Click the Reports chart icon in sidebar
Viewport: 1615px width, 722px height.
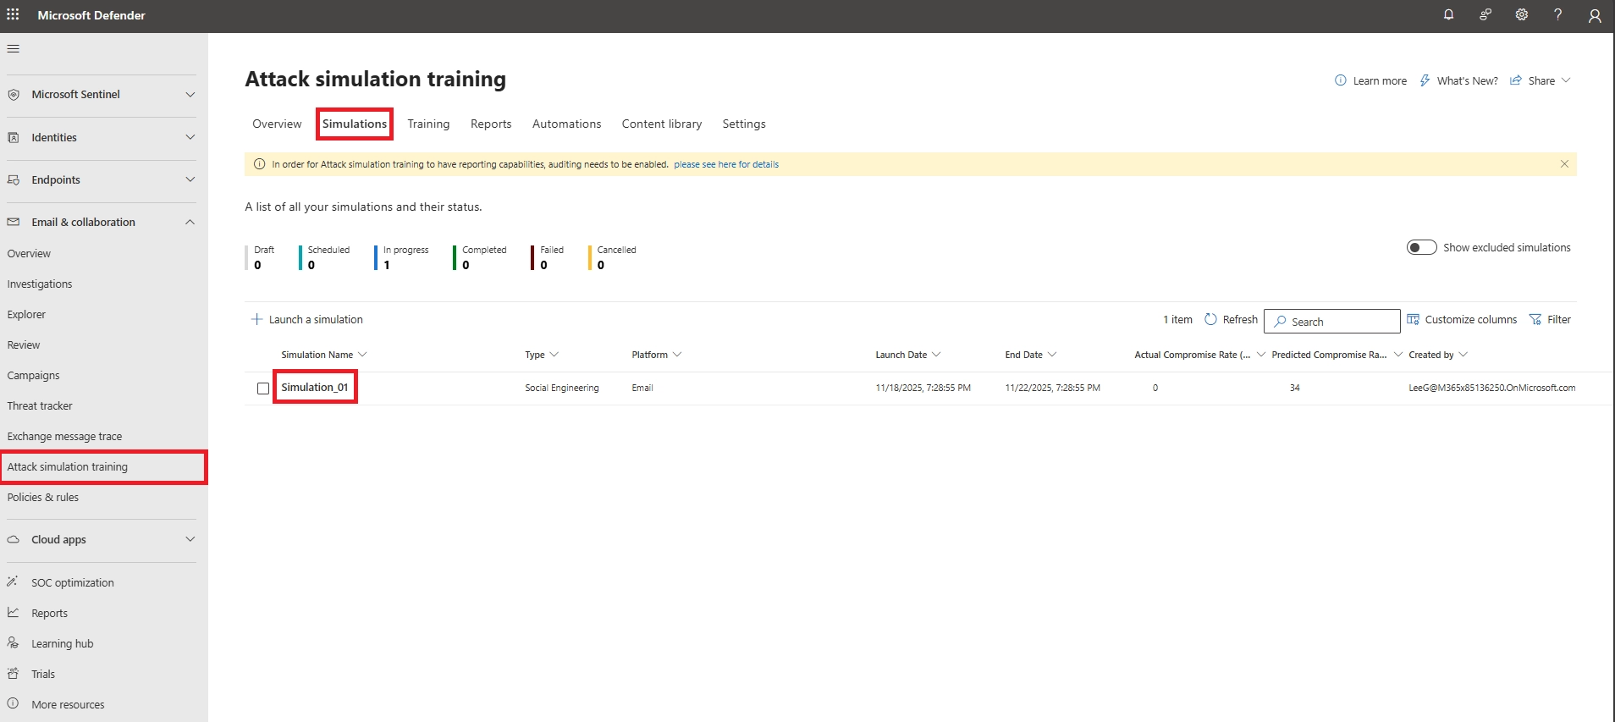(13, 612)
